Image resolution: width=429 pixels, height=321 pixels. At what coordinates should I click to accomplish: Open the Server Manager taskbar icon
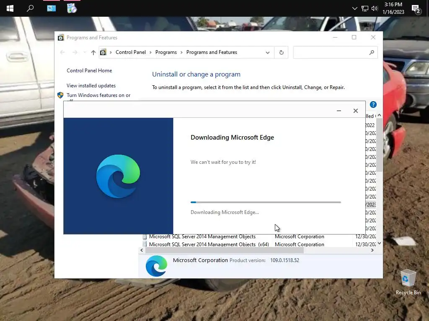pyautogui.click(x=51, y=8)
